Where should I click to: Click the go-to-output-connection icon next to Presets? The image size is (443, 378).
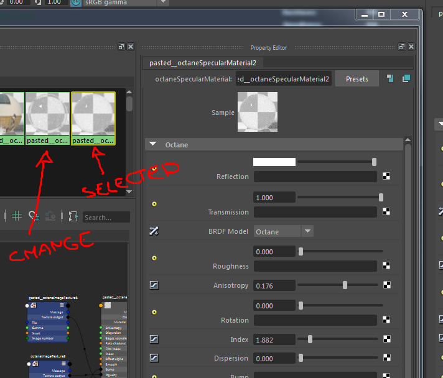tap(406, 78)
